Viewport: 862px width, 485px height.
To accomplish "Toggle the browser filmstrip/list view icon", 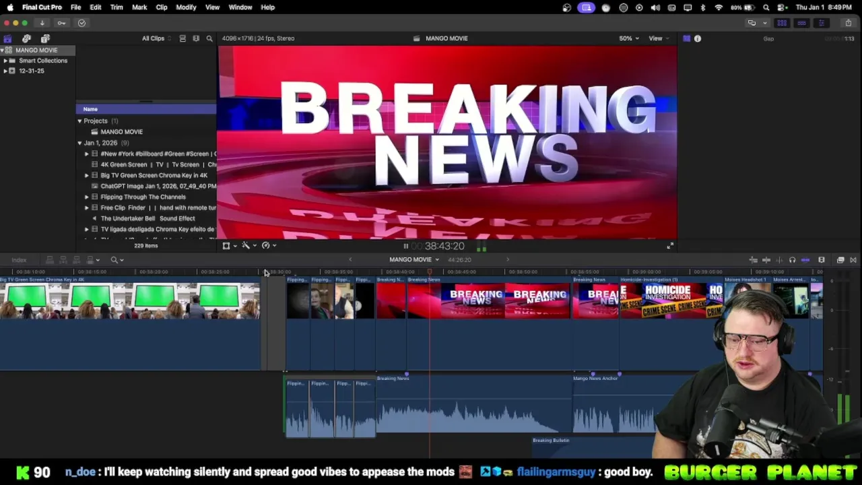I will [183, 38].
